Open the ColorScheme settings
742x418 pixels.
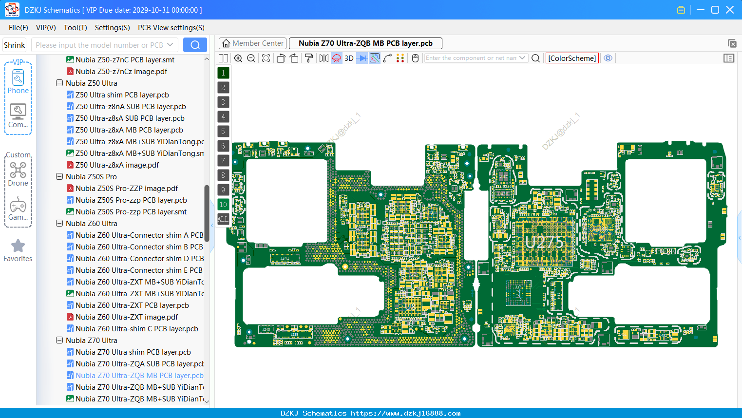click(x=572, y=58)
